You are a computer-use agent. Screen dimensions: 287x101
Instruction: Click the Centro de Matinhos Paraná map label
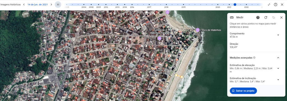159,31
